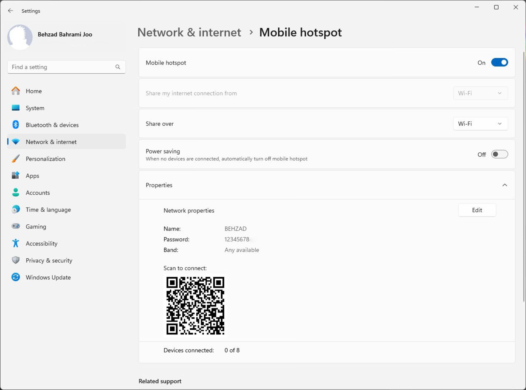Open the Home settings page
Image resolution: width=526 pixels, height=390 pixels.
(67, 91)
